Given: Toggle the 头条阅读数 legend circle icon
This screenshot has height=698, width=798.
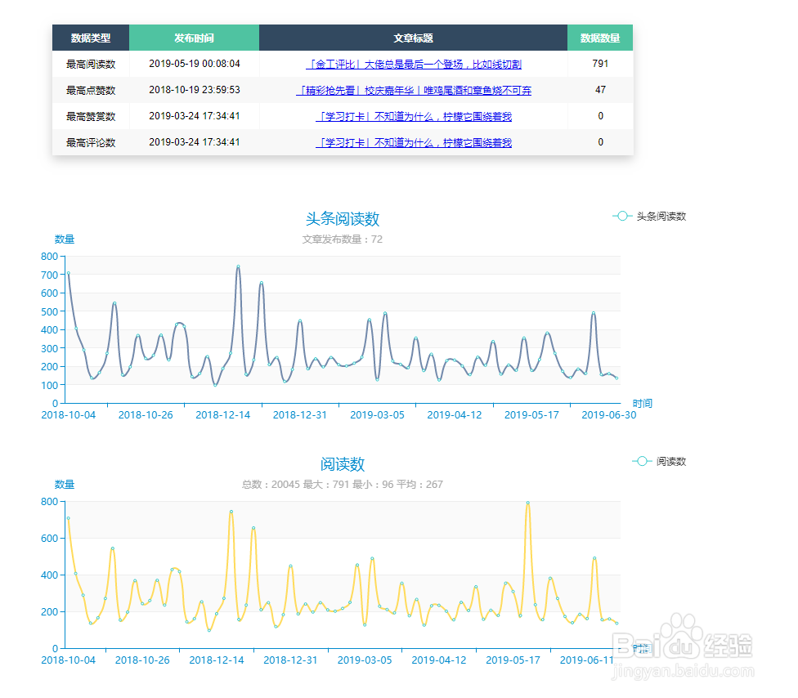Looking at the screenshot, I should click(x=622, y=217).
